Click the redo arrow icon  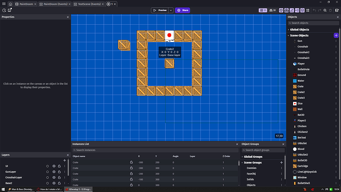319,10
